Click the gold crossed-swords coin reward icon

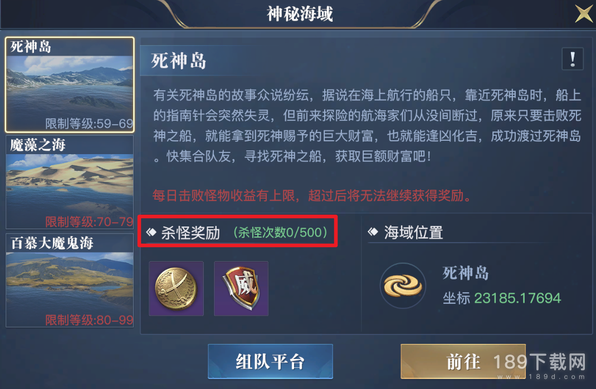(x=176, y=288)
